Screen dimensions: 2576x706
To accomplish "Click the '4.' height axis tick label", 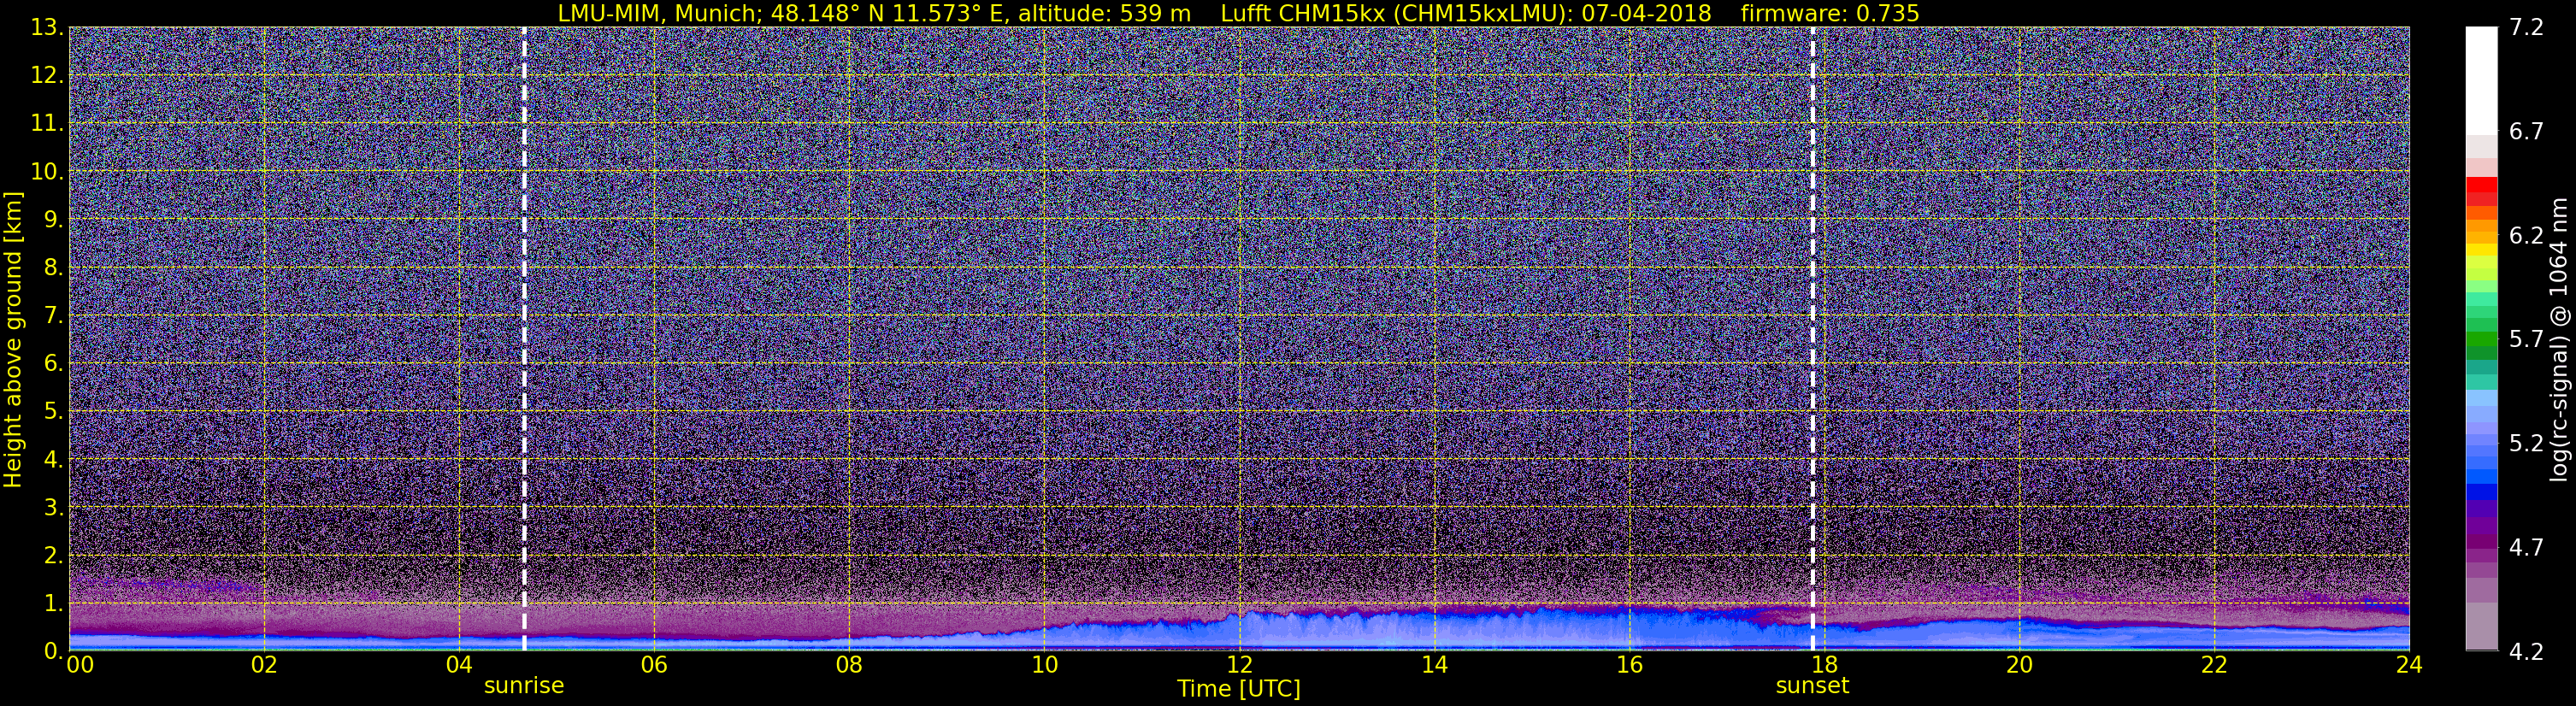I will (54, 459).
